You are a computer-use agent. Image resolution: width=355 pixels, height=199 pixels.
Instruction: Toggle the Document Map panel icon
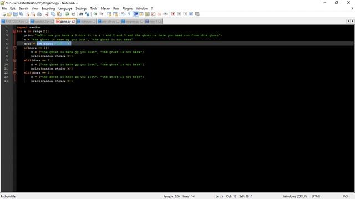(x=148, y=14)
